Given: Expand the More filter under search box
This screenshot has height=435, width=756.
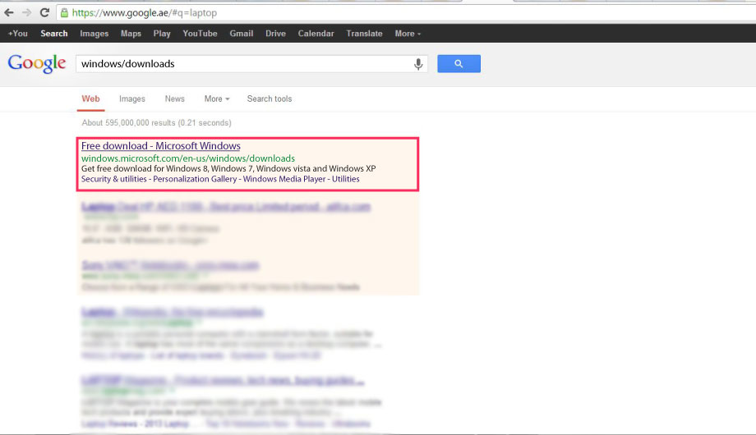Looking at the screenshot, I should (x=216, y=98).
